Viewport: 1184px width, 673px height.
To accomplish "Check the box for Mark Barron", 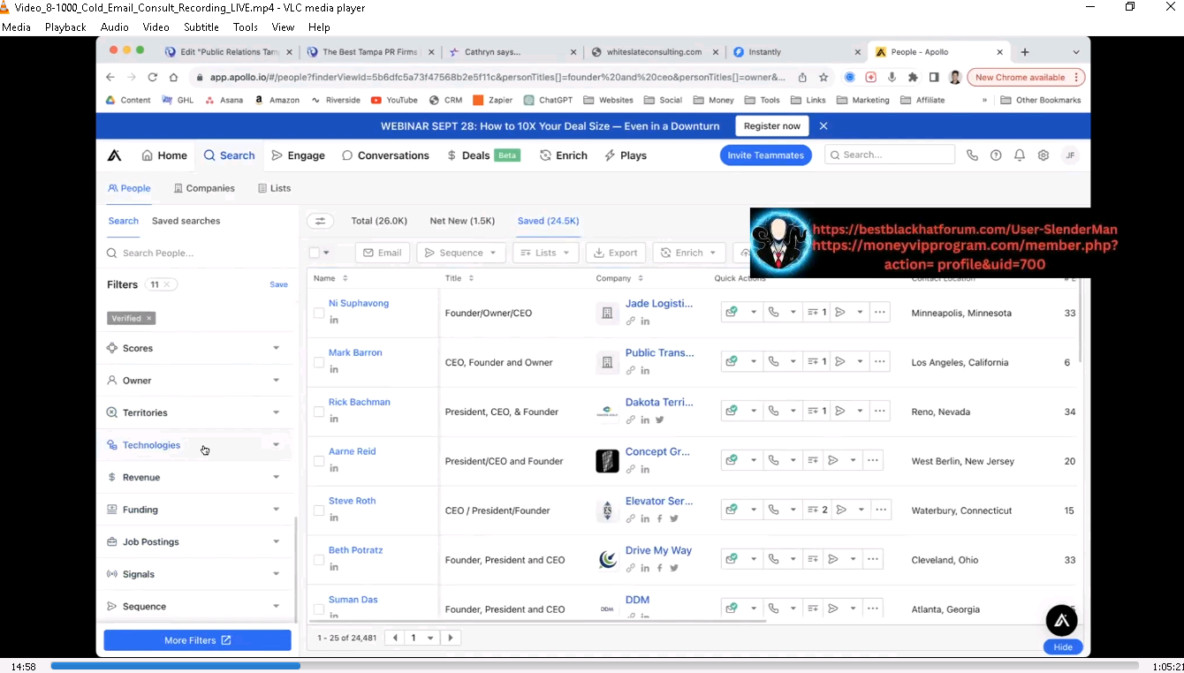I will click(319, 362).
